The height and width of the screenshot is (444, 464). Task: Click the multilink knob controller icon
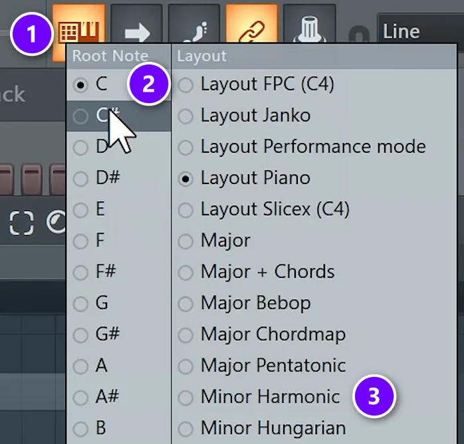pos(310,24)
